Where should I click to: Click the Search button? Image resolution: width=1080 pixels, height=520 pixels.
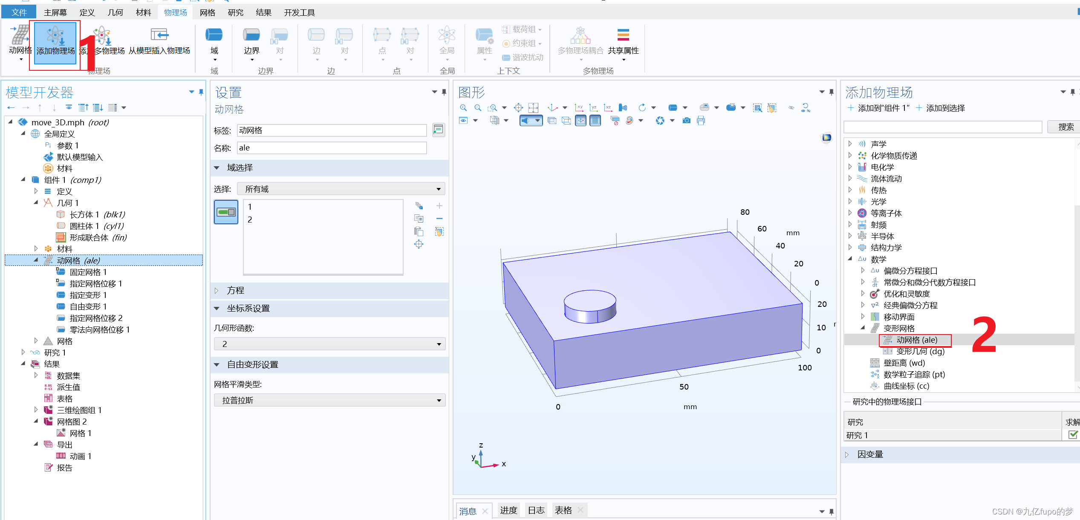(x=1066, y=127)
